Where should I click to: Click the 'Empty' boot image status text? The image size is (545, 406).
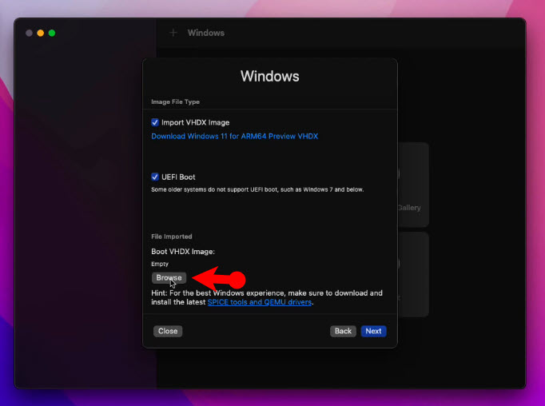coord(160,264)
